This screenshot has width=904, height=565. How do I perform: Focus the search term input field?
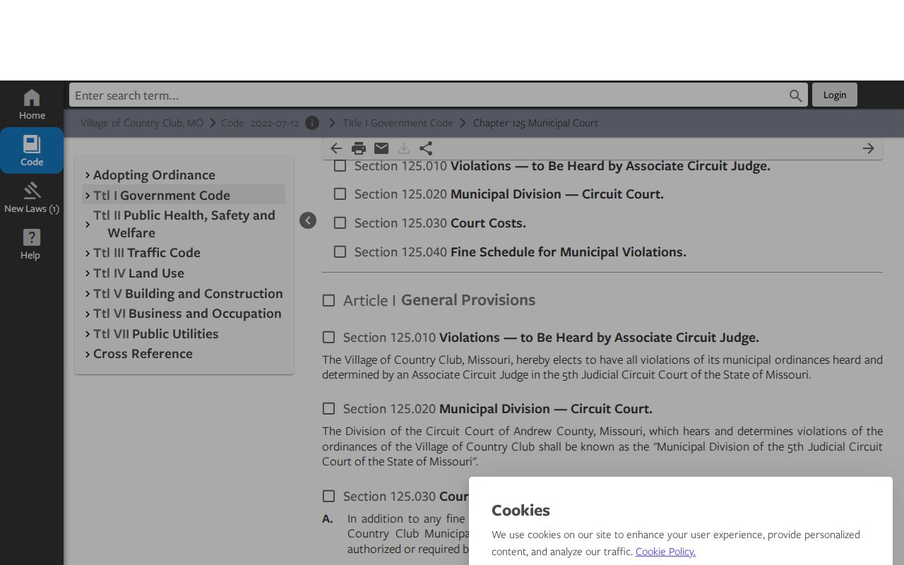pyautogui.click(x=429, y=95)
